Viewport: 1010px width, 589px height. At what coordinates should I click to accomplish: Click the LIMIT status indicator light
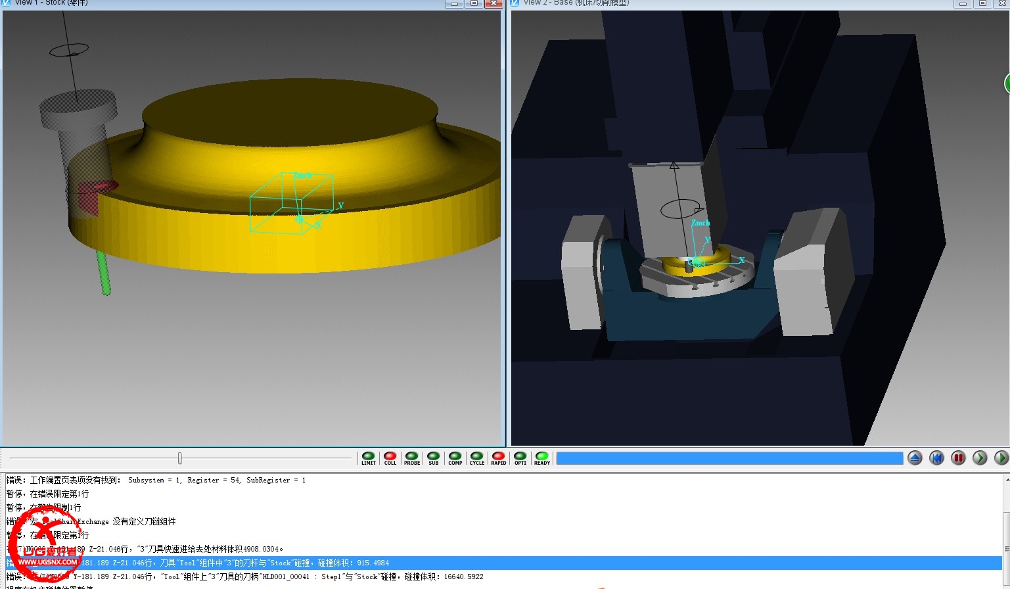(x=368, y=456)
